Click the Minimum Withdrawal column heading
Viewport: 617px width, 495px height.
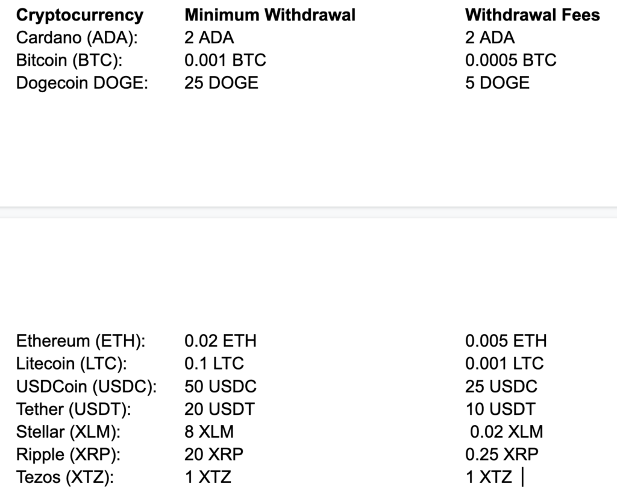pos(270,15)
